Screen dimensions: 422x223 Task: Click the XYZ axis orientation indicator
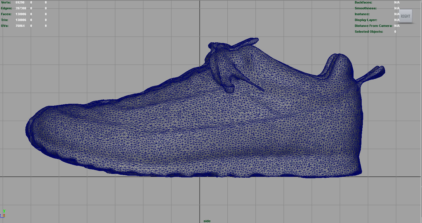(3, 213)
